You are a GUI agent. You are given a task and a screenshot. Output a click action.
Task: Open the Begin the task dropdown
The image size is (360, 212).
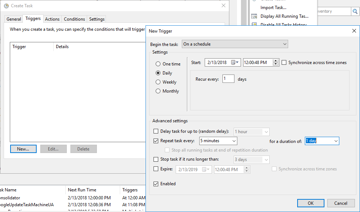pyautogui.click(x=235, y=44)
